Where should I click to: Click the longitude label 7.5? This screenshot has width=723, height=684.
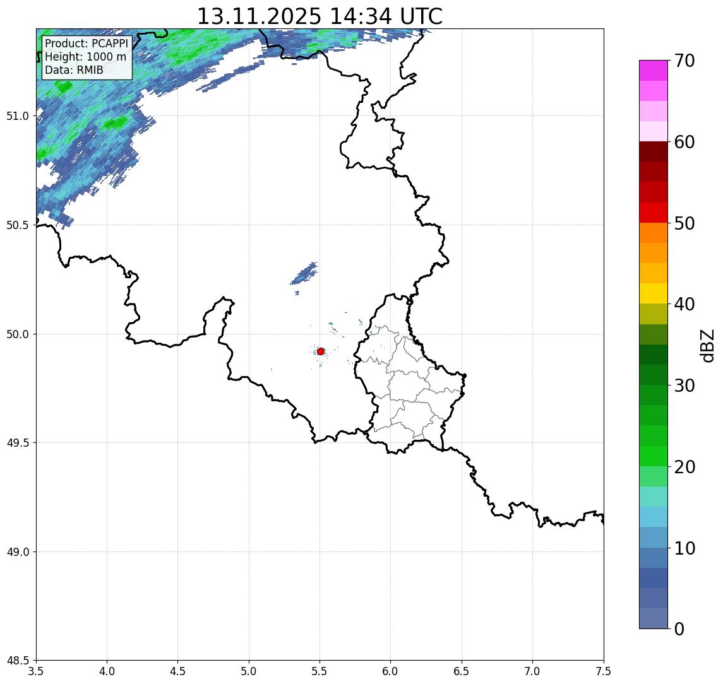pos(604,671)
